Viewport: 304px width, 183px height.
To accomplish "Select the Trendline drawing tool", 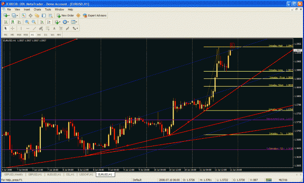I will [35, 28].
